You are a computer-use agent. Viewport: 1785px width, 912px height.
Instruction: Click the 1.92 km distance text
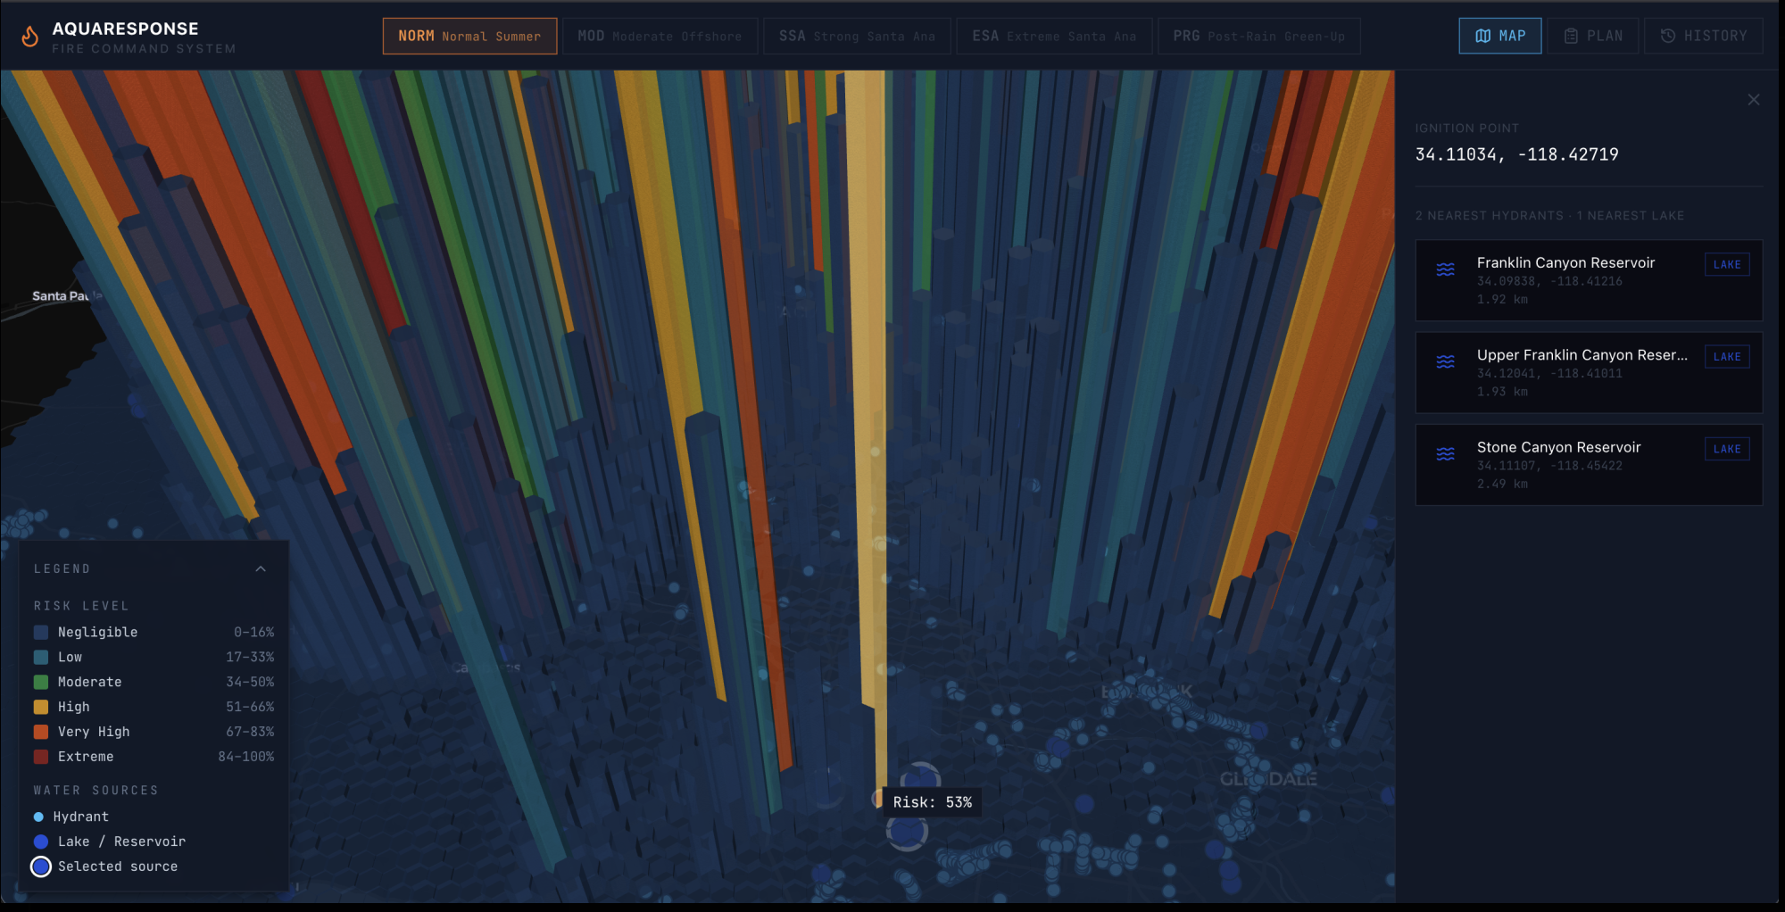click(1502, 300)
